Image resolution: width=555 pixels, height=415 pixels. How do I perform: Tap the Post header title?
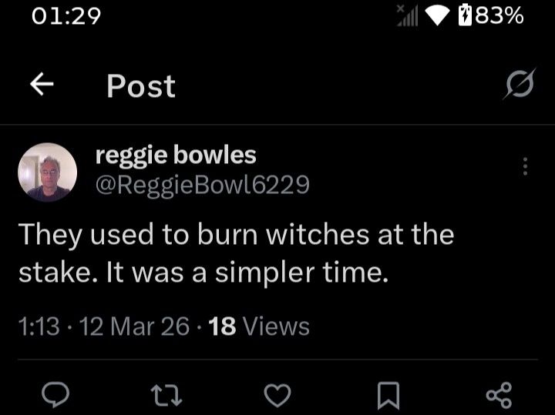141,86
